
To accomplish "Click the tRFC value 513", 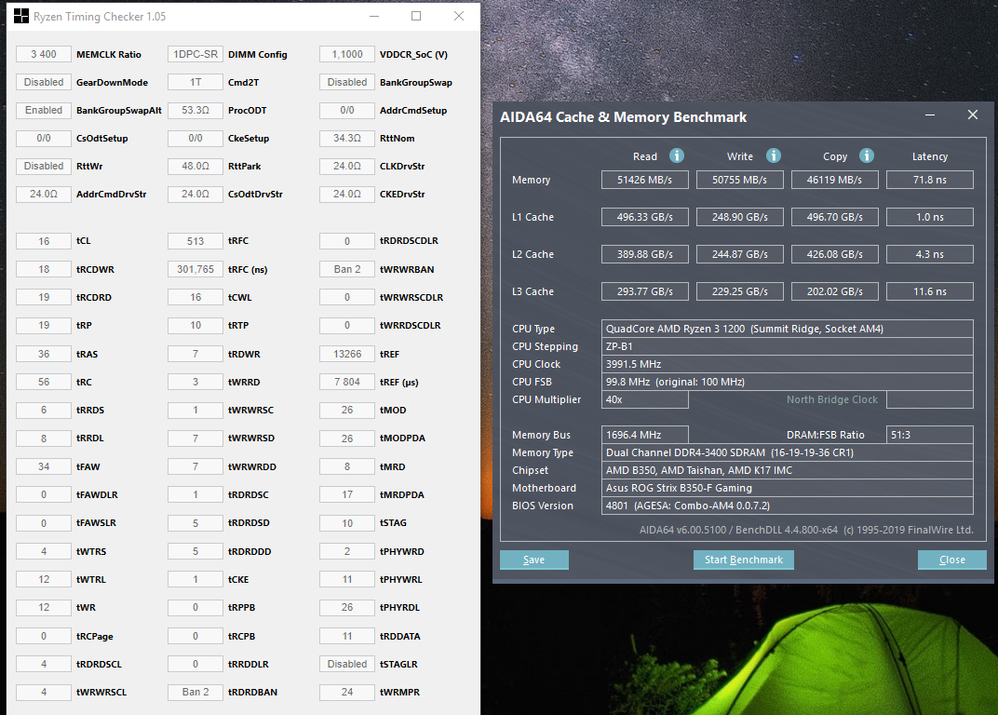I will coord(196,241).
